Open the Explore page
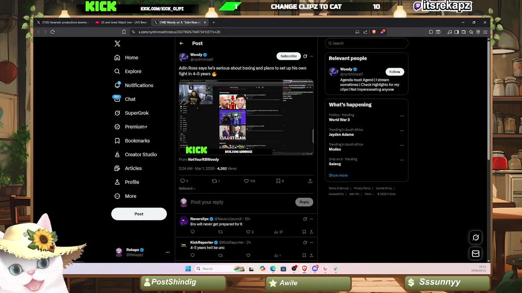This screenshot has width=522, height=293. point(128,71)
